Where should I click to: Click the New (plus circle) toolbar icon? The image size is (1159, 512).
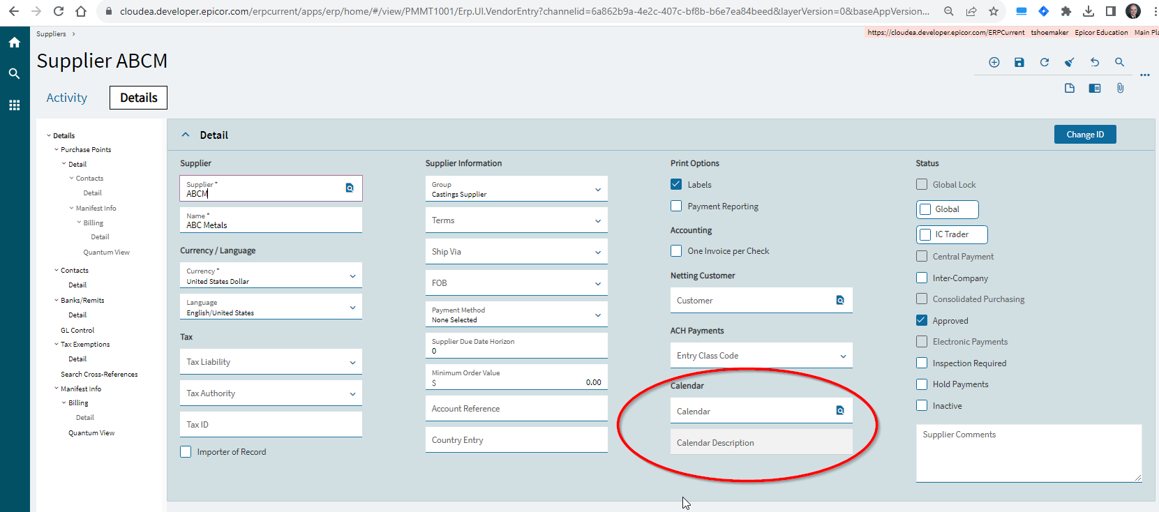(994, 62)
